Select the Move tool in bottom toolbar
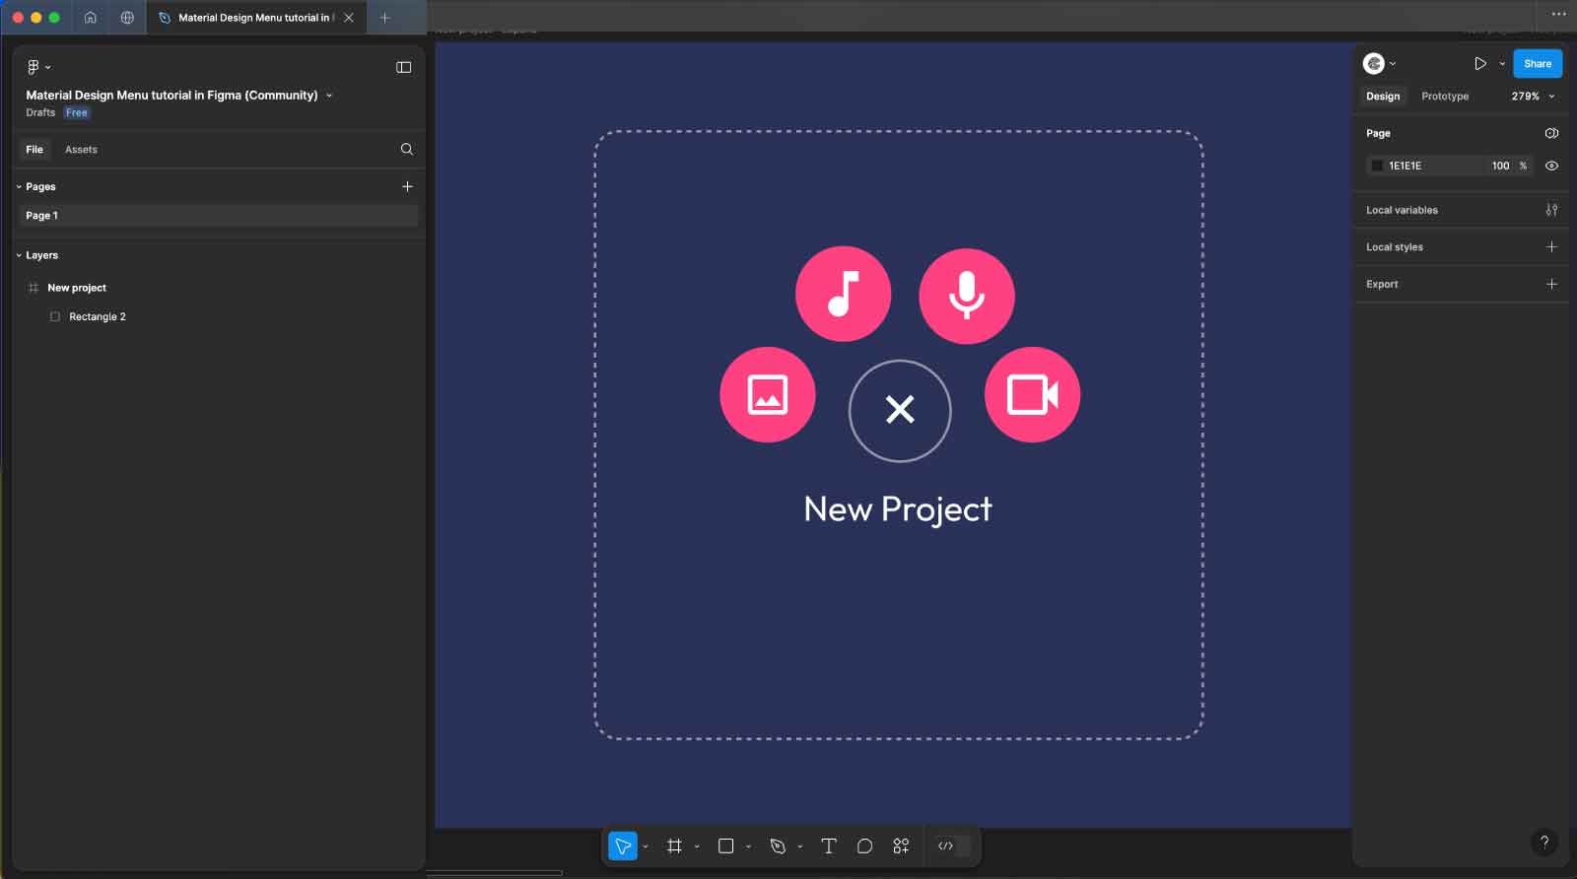 622,846
